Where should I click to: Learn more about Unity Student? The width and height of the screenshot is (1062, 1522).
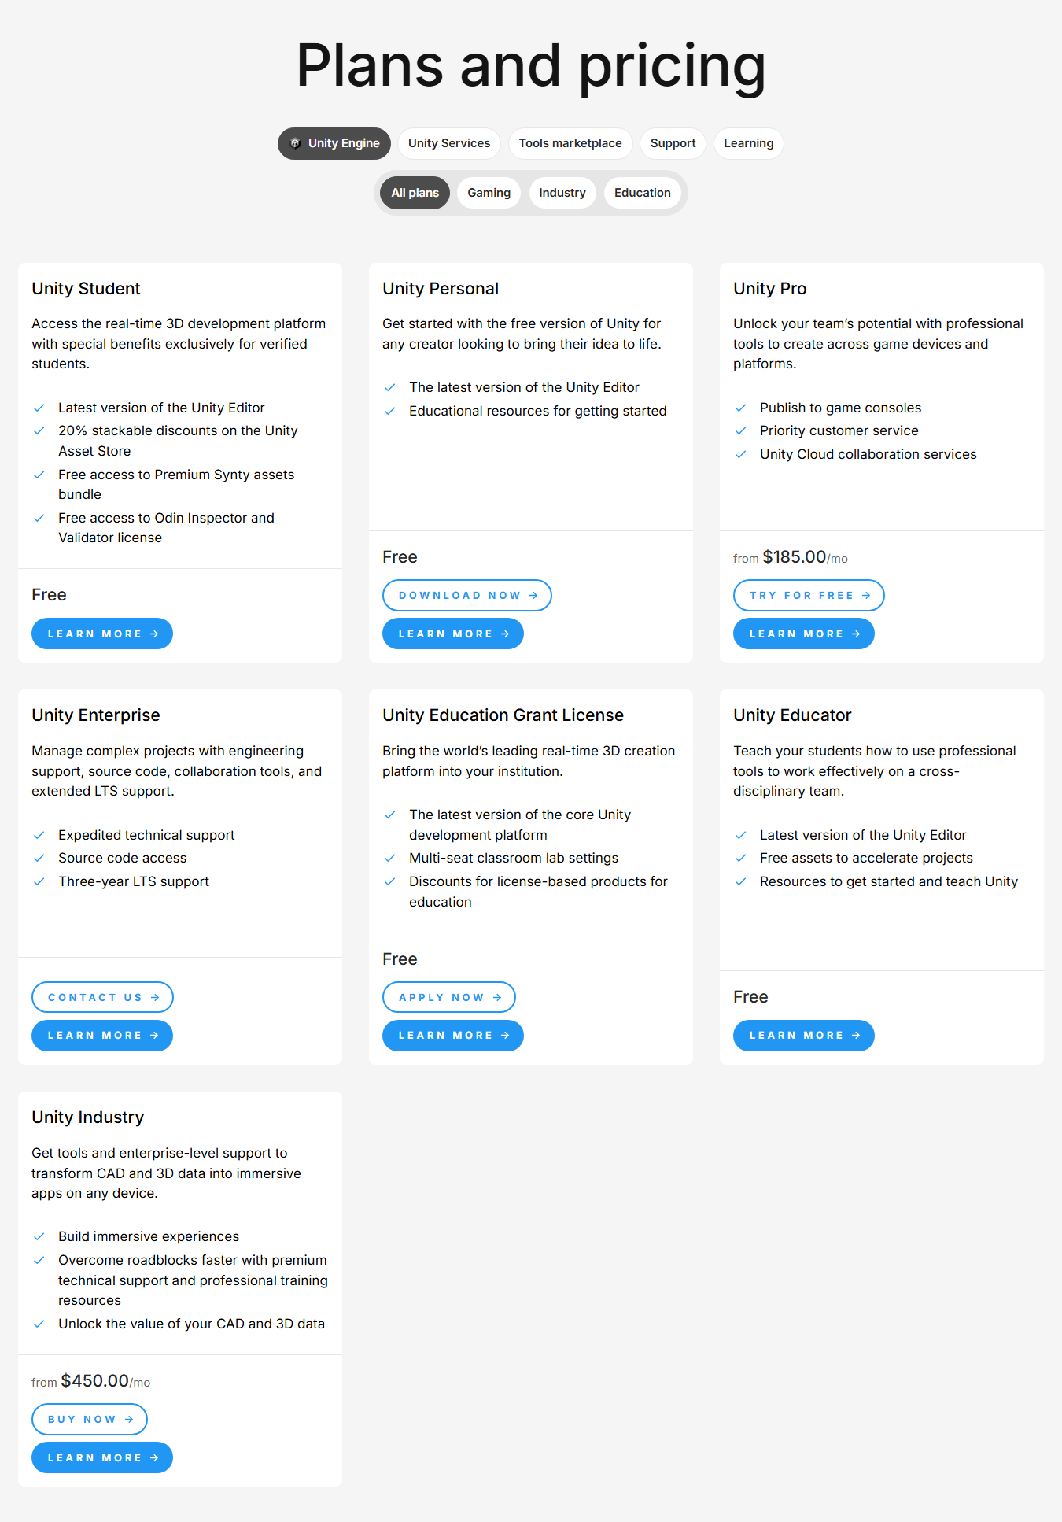click(x=102, y=634)
